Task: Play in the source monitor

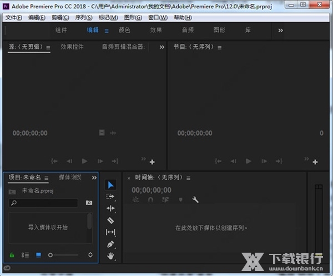Action: (84, 161)
